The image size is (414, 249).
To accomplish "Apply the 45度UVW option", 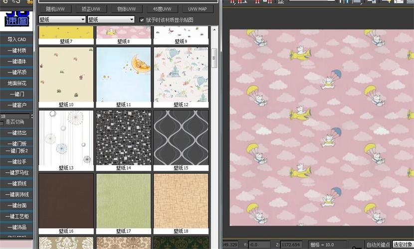I will tap(162, 9).
